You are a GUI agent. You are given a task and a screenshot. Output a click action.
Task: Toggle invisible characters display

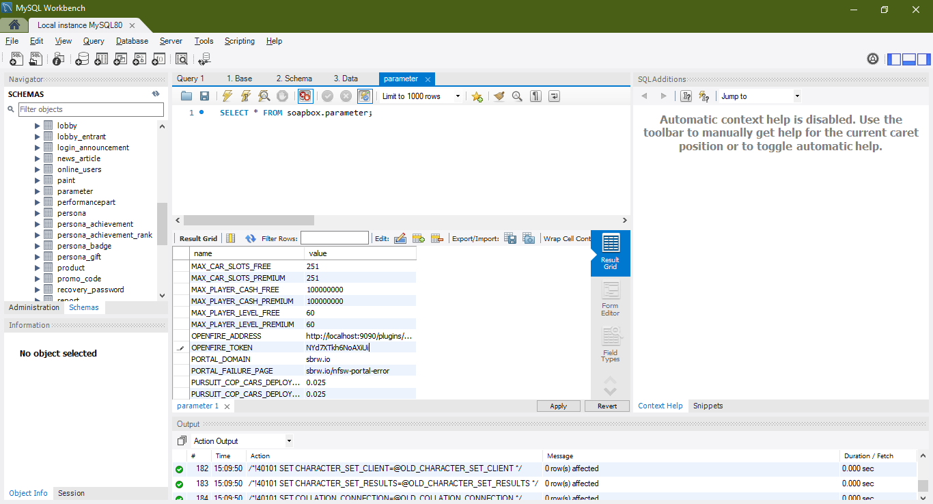click(535, 96)
